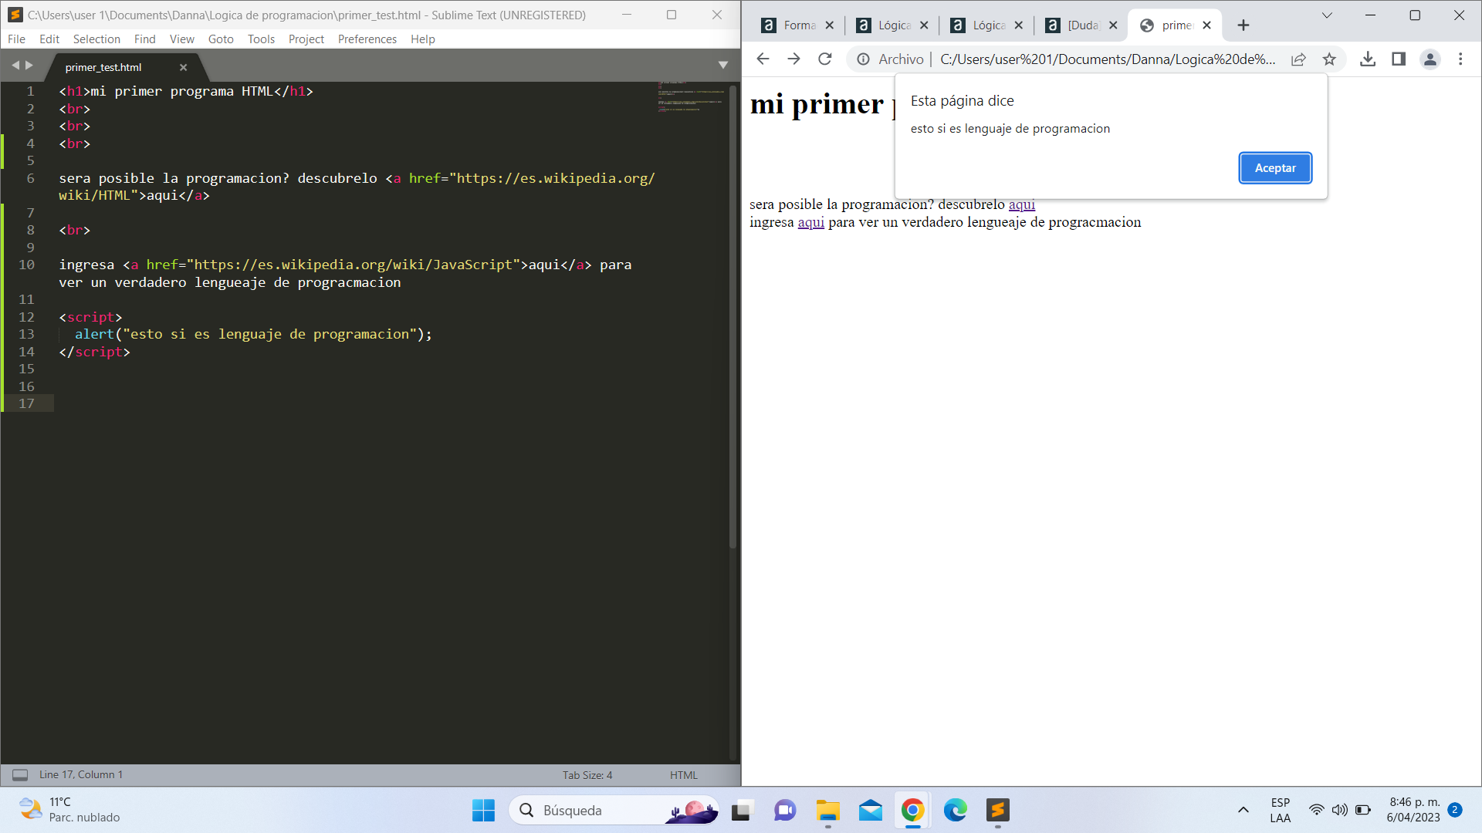This screenshot has width=1482, height=833.
Task: Click the 'aqui' link for JavaScript Wikipedia
Action: point(811,221)
